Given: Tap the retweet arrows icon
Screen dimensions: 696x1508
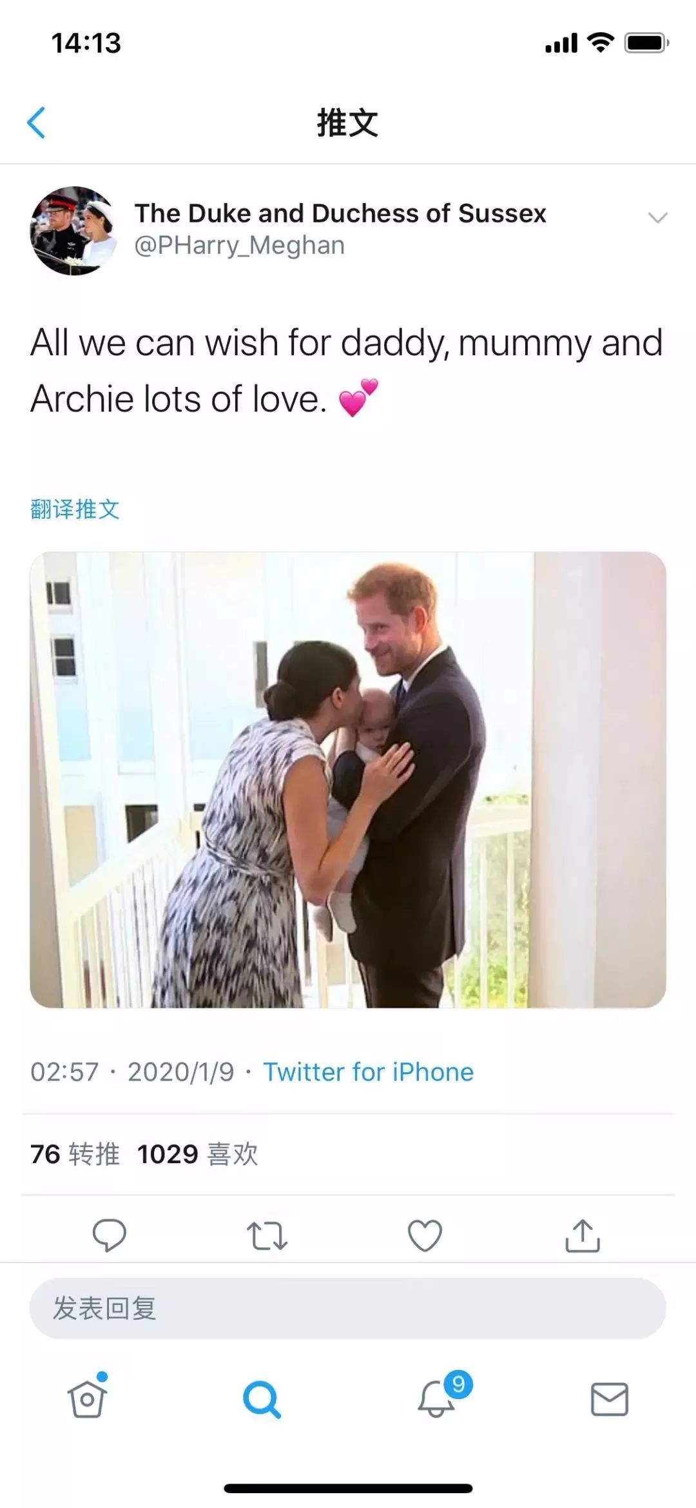Looking at the screenshot, I should (267, 1235).
